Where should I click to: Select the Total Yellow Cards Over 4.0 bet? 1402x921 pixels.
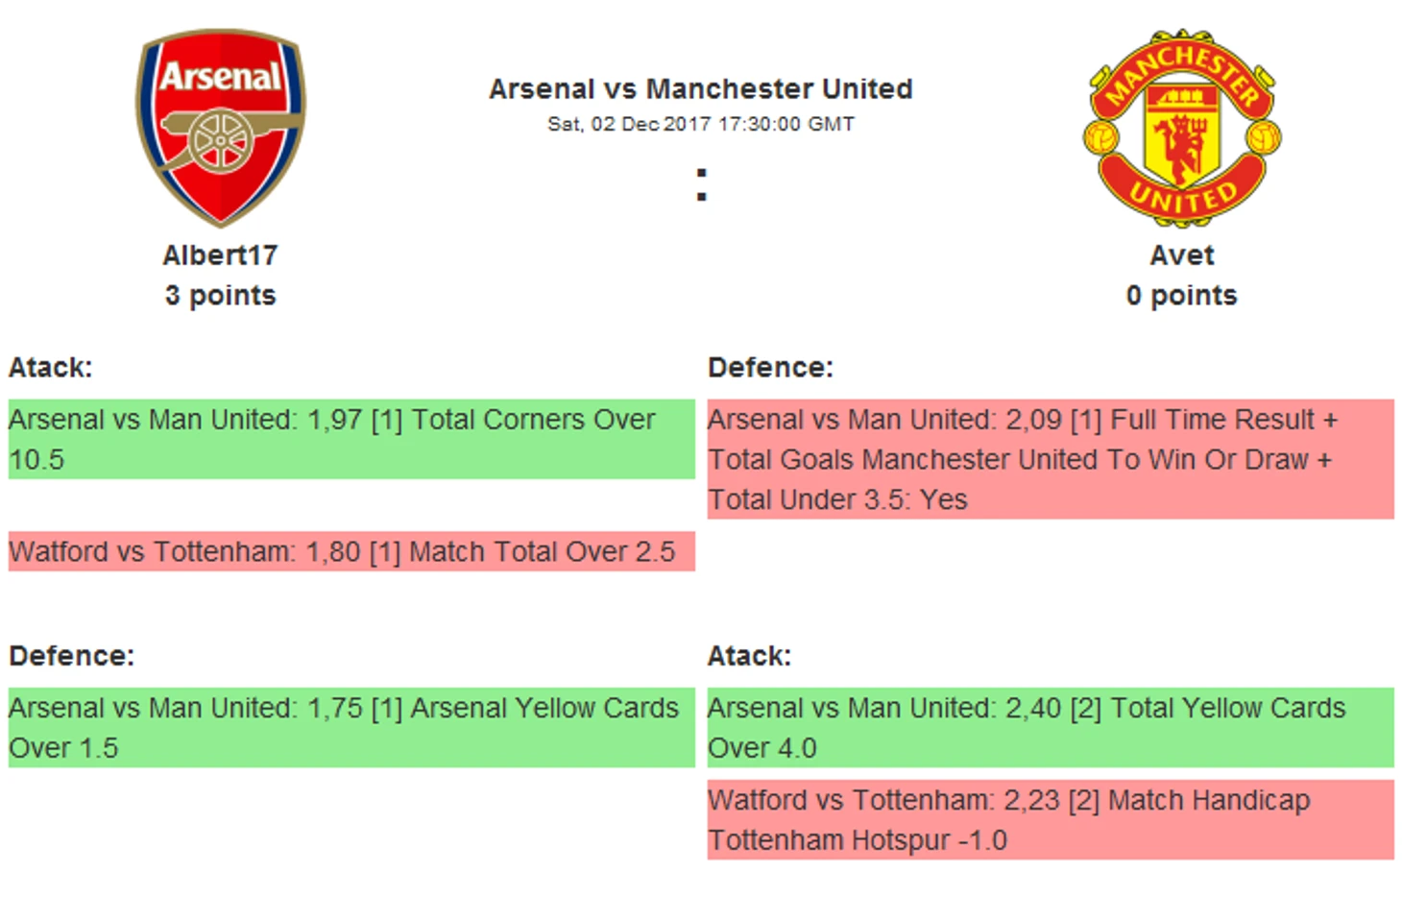[1051, 727]
